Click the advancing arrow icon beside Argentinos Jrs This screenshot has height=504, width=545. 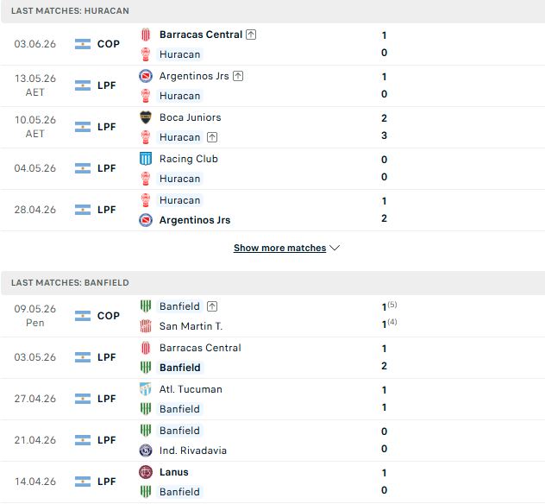(x=238, y=76)
